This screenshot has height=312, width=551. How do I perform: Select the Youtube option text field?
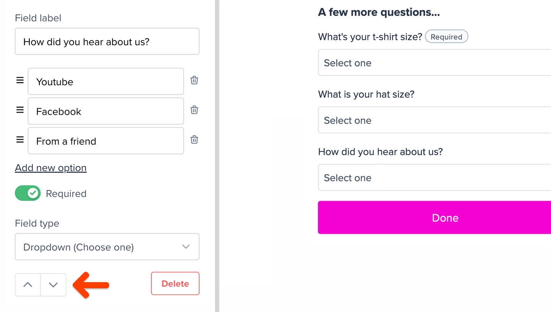pyautogui.click(x=106, y=81)
